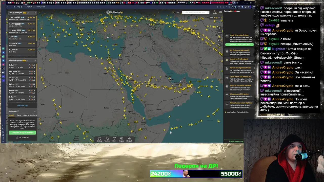
Task: Toggle fullscreen map view
Action: coord(219,40)
